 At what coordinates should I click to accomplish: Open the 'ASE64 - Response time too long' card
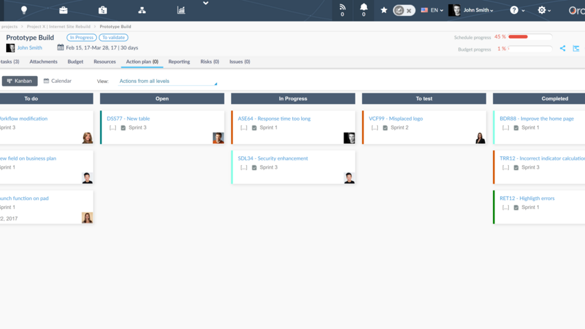(x=274, y=119)
